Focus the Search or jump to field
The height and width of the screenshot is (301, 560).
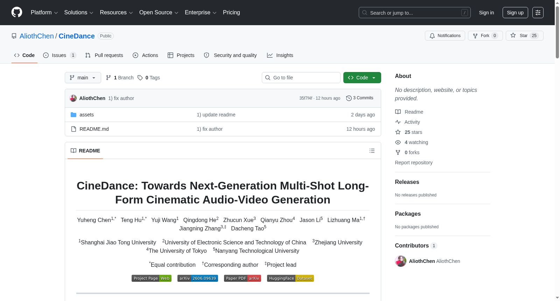tap(415, 13)
